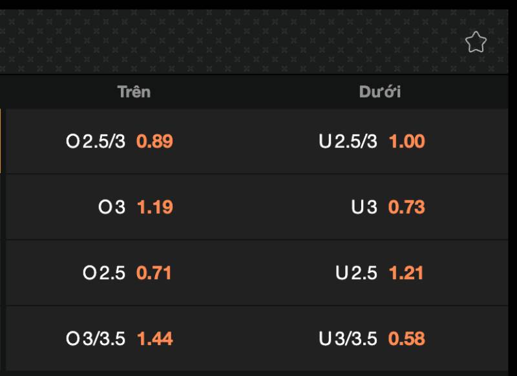
Task: Choose the 0.73 odds for U3
Action: tap(406, 207)
